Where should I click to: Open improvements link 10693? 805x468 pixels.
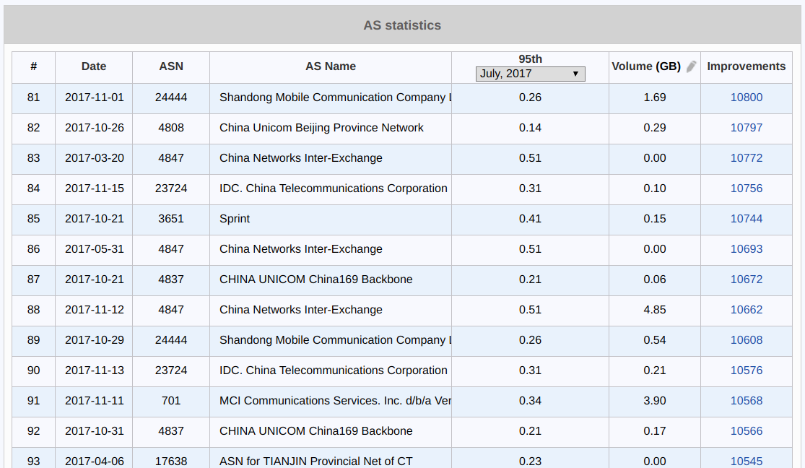click(x=746, y=249)
